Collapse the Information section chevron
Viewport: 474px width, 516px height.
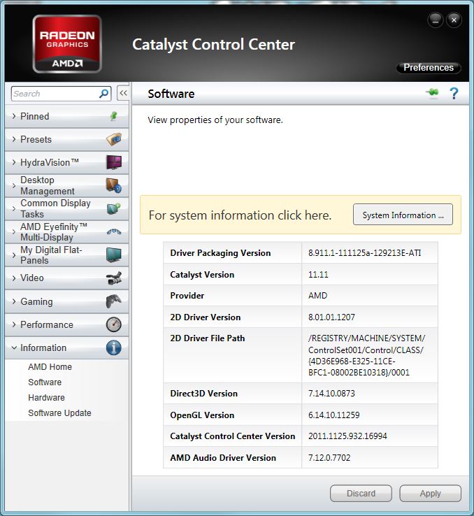(14, 347)
